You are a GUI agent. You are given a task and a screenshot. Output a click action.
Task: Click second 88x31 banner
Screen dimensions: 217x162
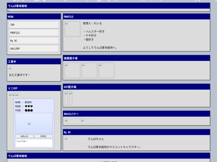[x=88, y=121]
